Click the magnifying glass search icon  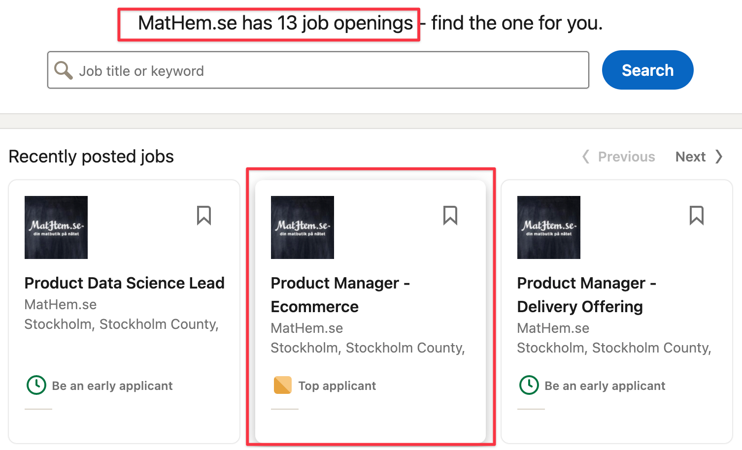(63, 70)
